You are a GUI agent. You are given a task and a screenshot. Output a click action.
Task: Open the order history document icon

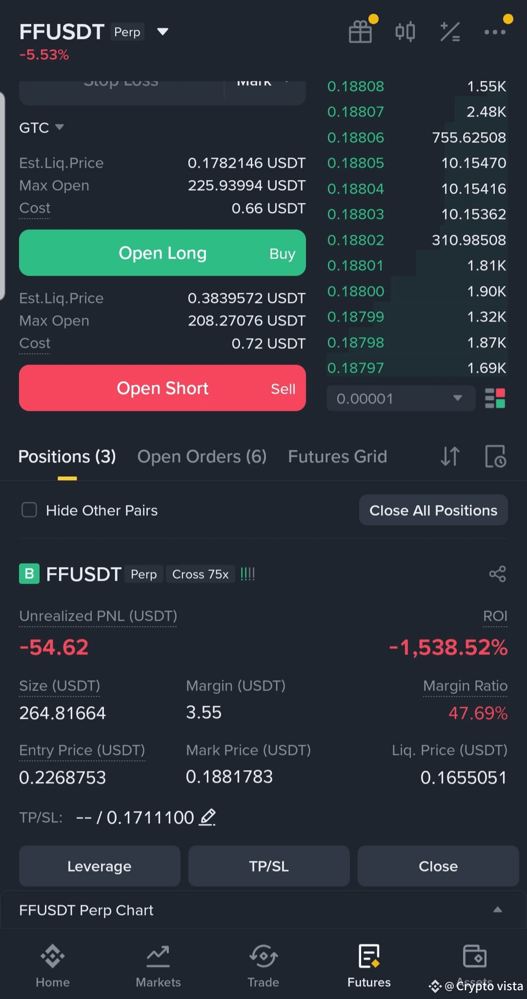tap(495, 456)
